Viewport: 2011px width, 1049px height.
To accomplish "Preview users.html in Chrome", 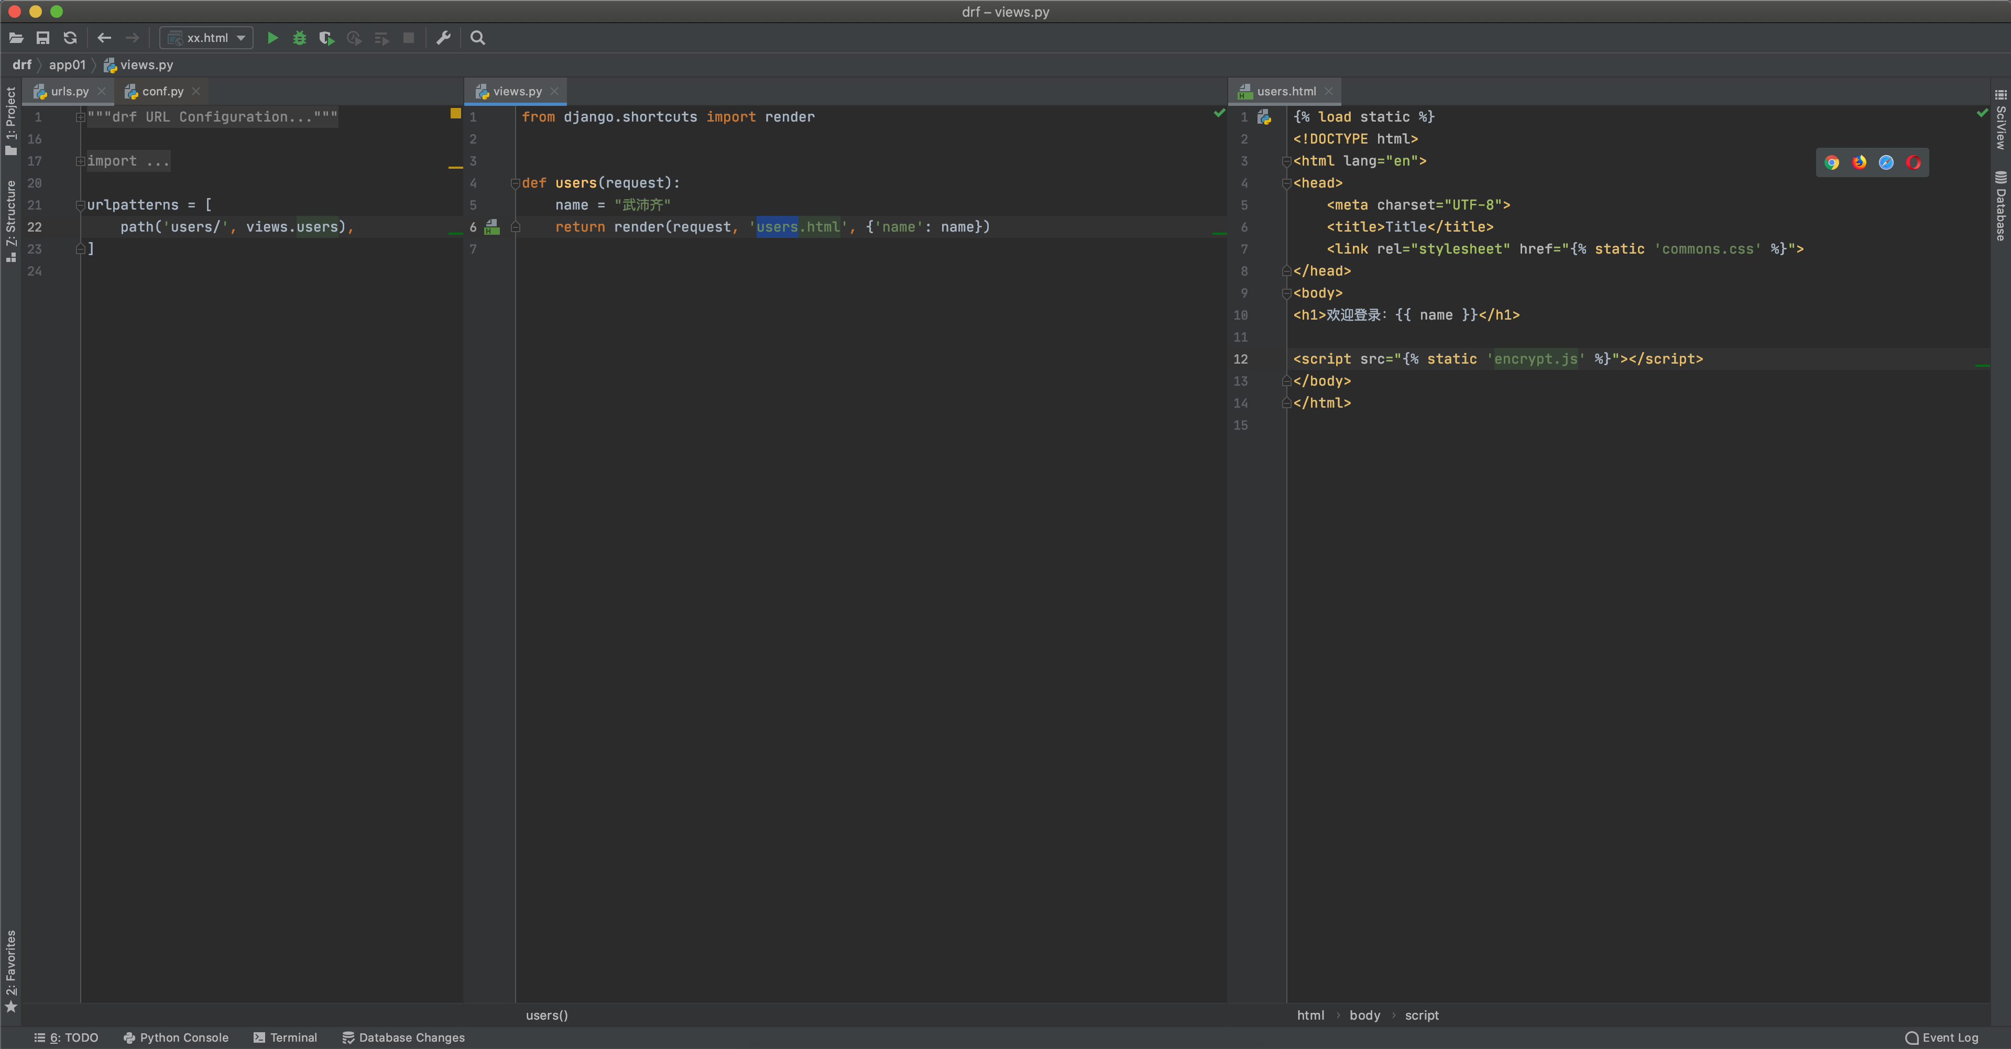I will pos(1832,162).
